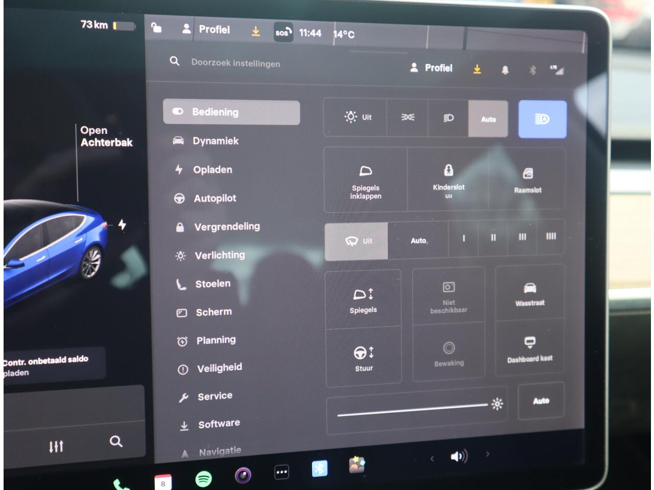
Task: Set headlights to Auto mode
Action: [x=488, y=119]
